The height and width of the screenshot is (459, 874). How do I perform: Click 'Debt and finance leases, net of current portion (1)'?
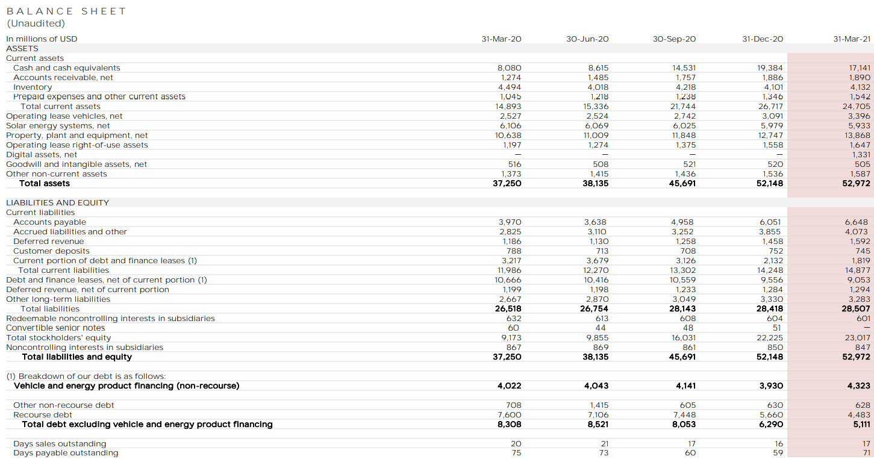pyautogui.click(x=107, y=279)
